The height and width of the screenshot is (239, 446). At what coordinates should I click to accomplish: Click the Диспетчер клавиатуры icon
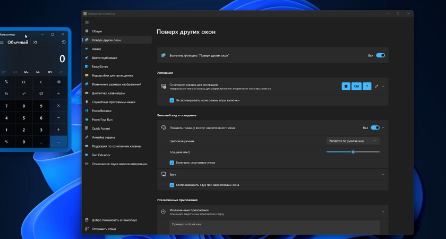tap(87, 93)
